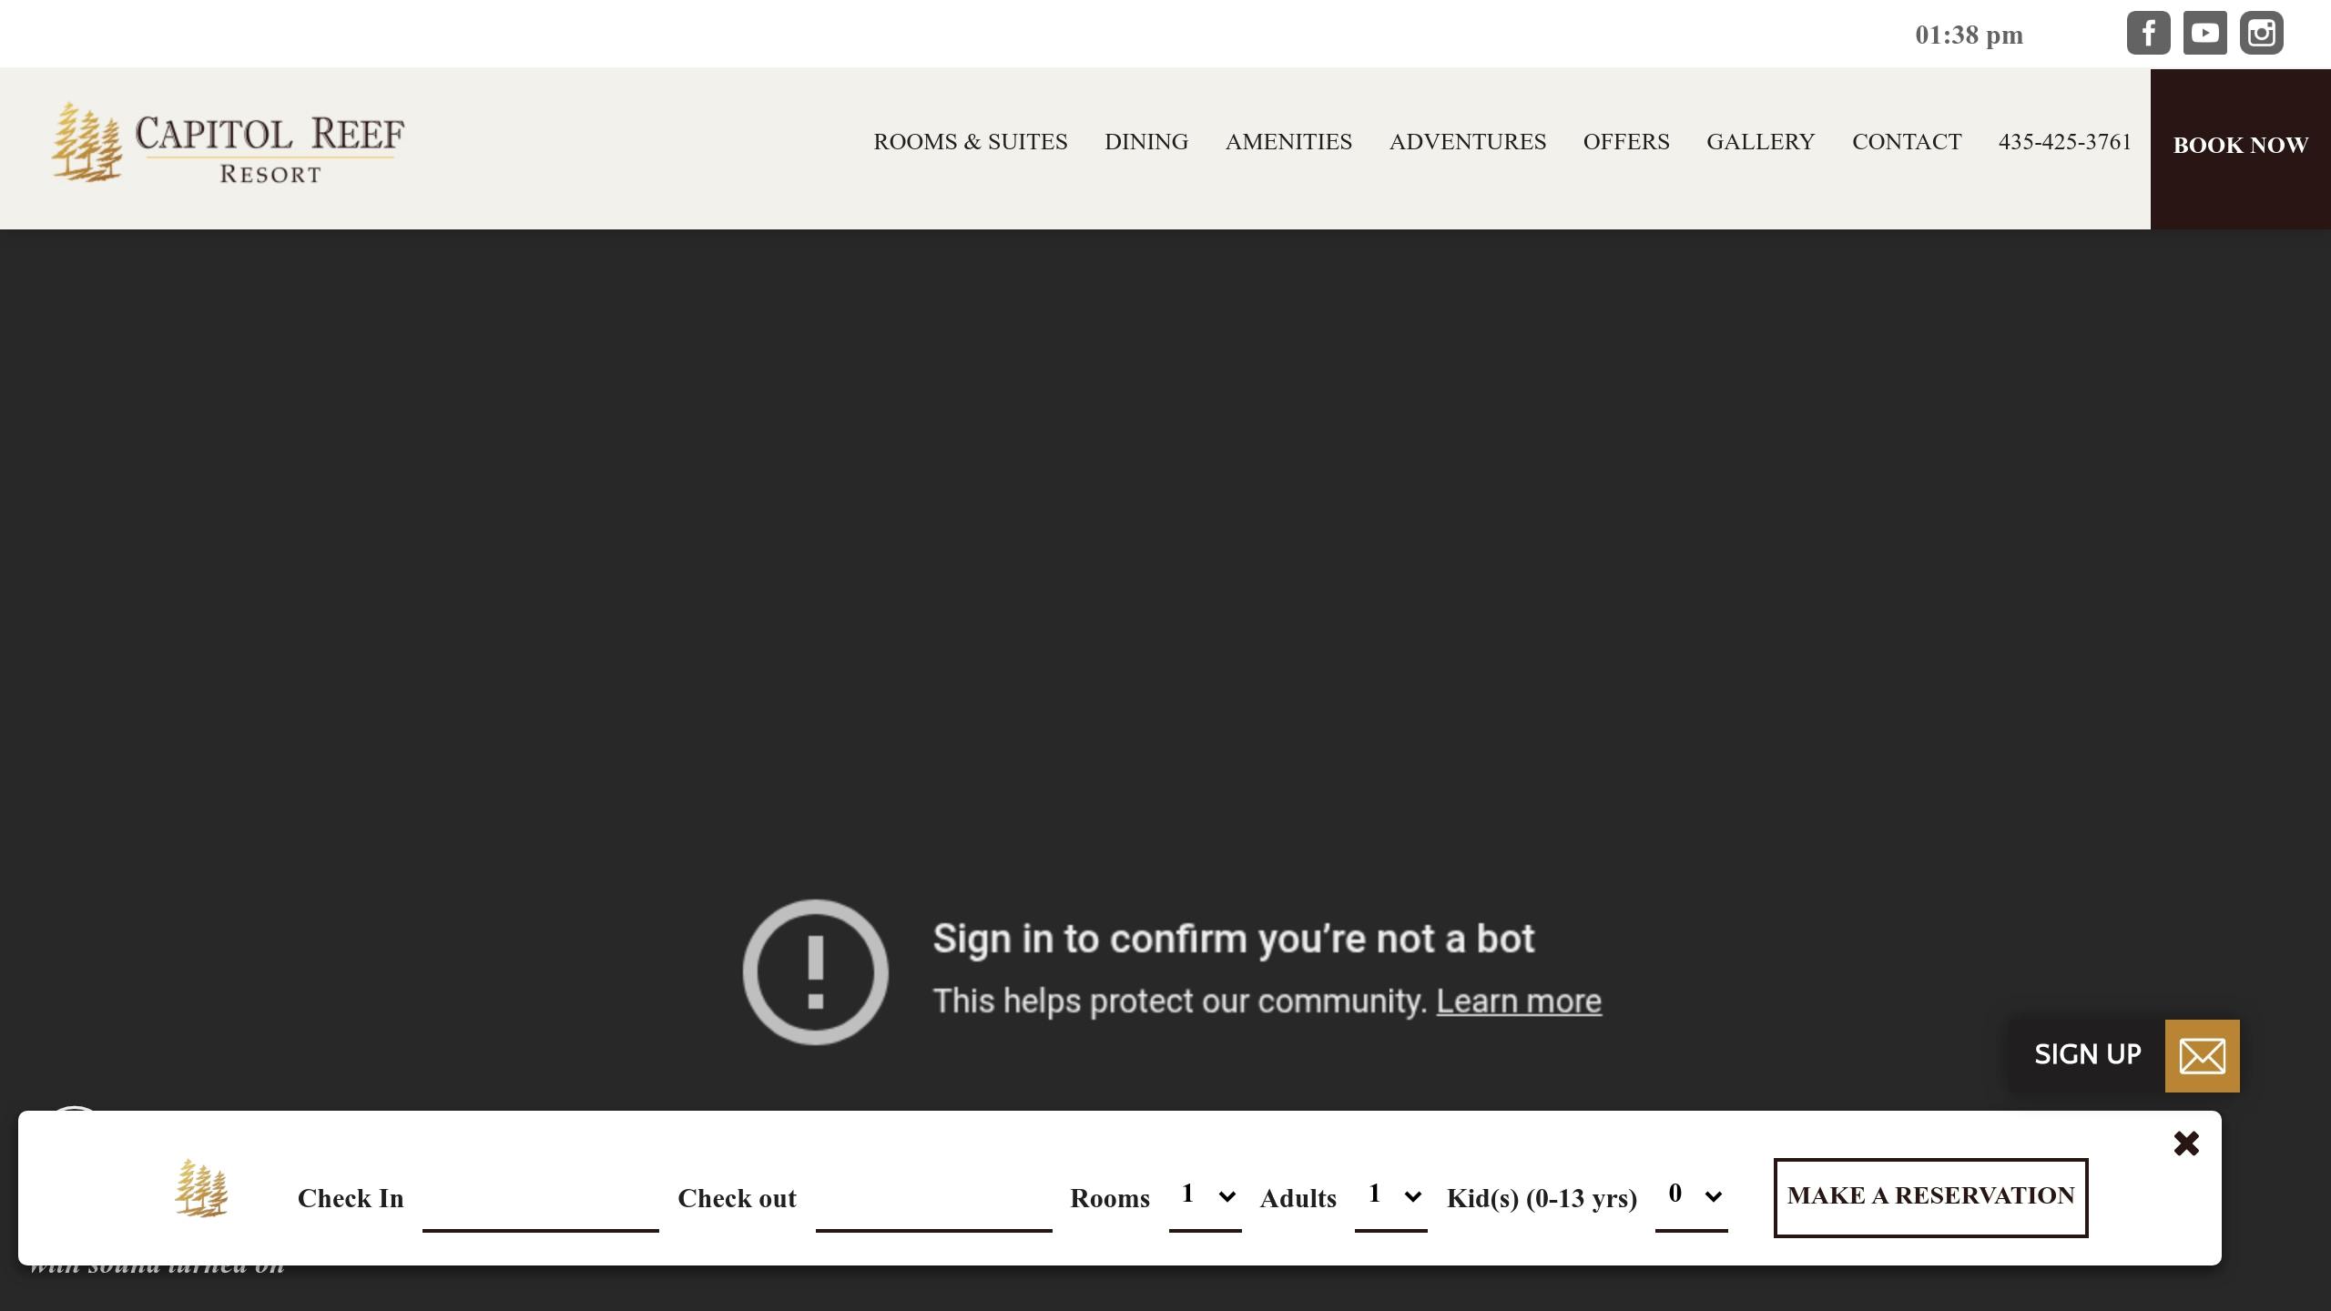Follow the Learn more link
The width and height of the screenshot is (2331, 1311).
click(1519, 1001)
